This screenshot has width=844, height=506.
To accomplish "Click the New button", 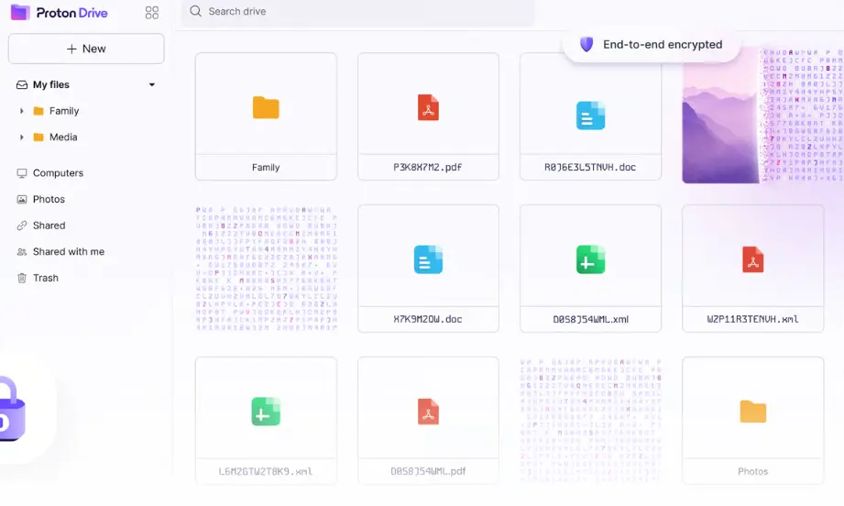I will [x=86, y=49].
